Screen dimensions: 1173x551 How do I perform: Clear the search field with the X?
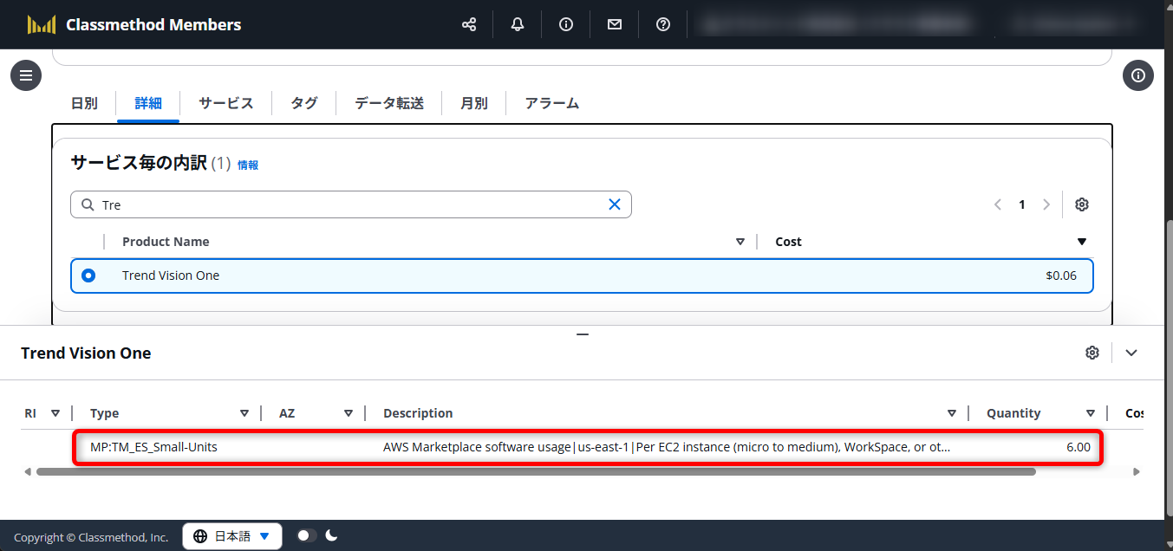(x=615, y=204)
